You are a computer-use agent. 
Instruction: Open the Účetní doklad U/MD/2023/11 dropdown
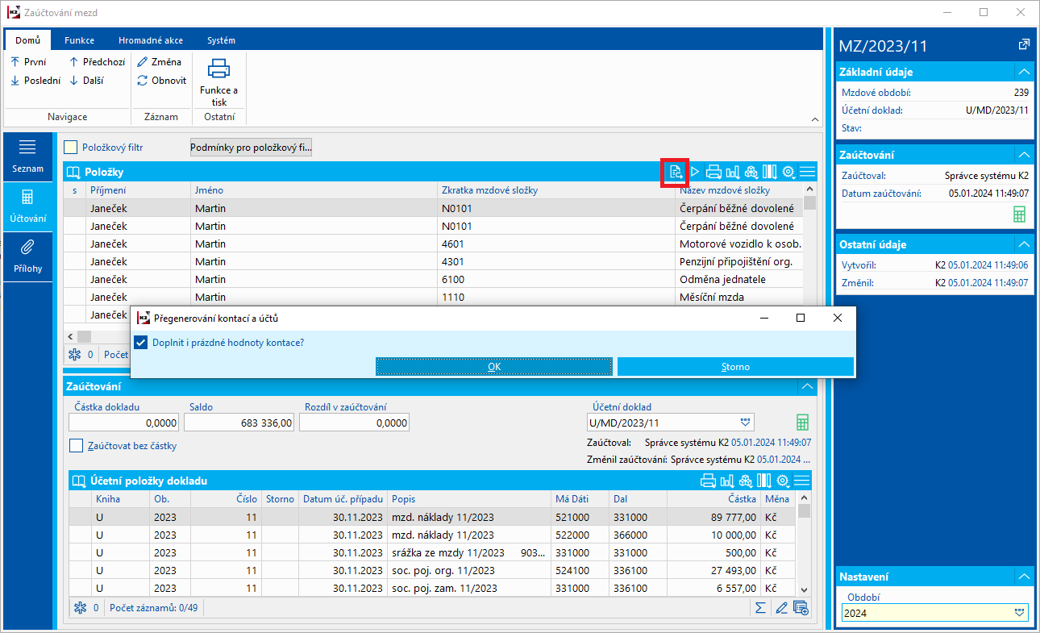click(x=745, y=423)
